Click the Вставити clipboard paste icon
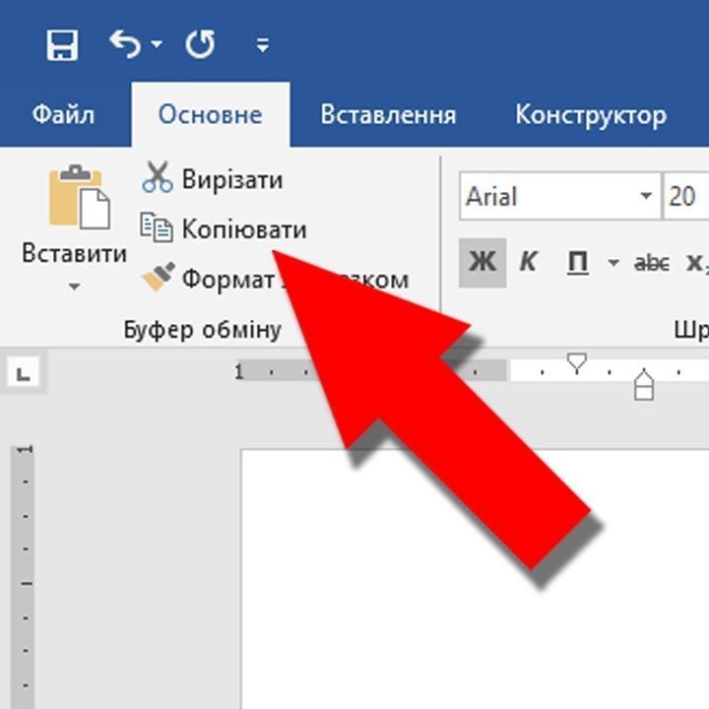 (79, 197)
